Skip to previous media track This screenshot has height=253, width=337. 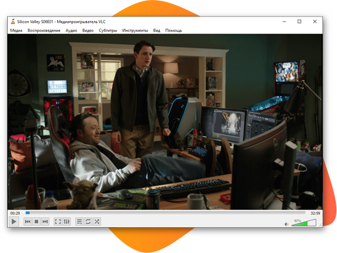point(28,221)
